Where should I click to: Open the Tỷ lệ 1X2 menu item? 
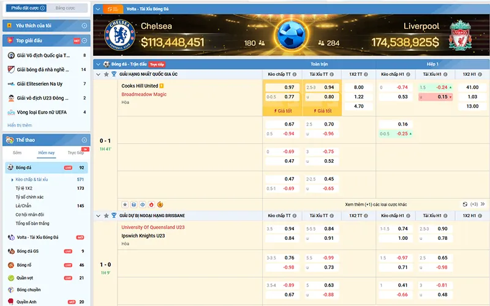coord(24,188)
